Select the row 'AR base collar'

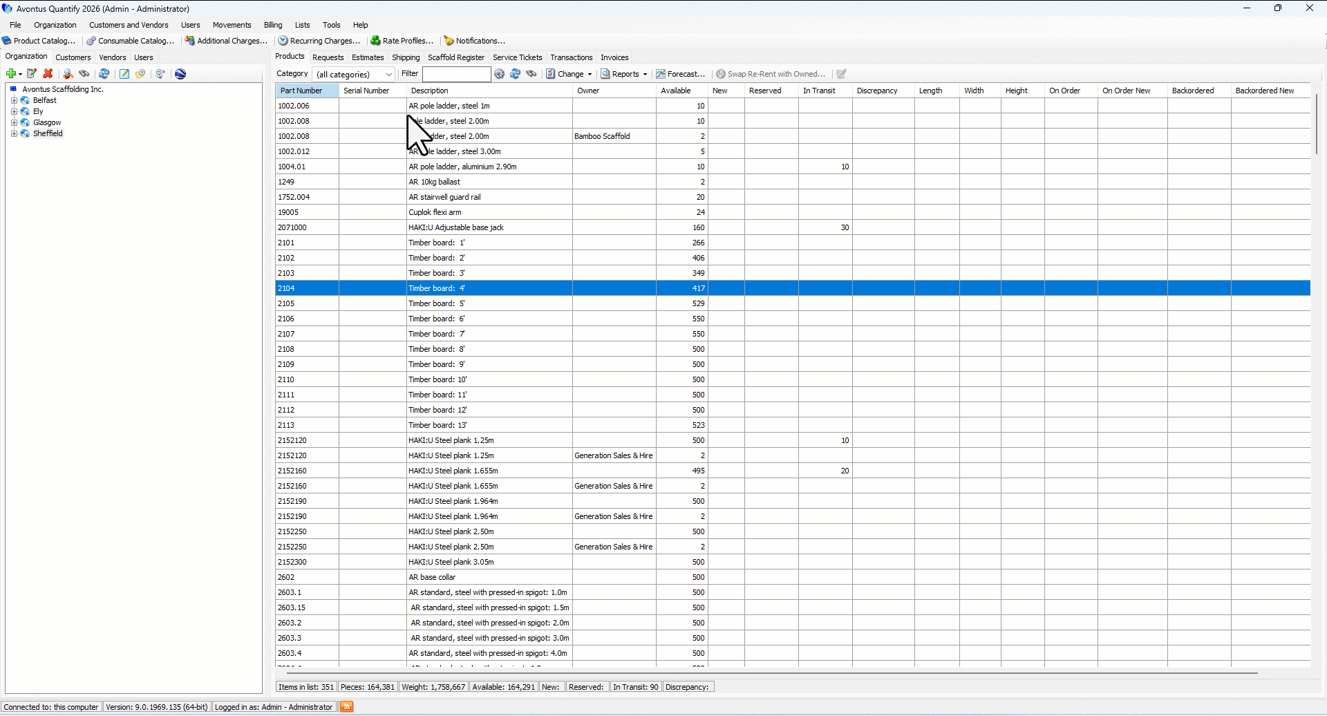[x=793, y=577]
